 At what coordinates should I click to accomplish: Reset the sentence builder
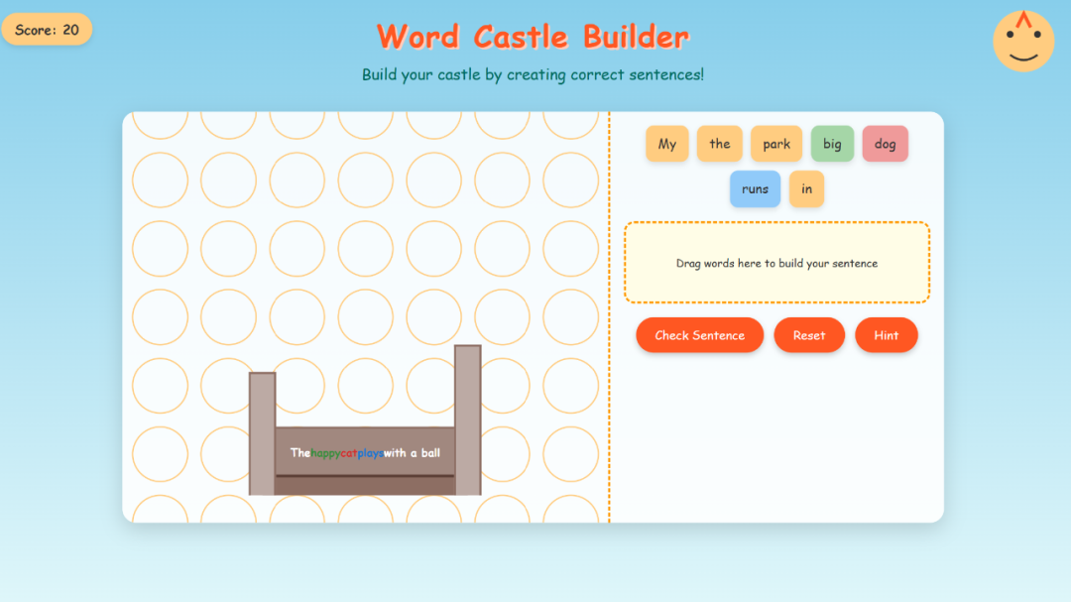click(x=808, y=335)
